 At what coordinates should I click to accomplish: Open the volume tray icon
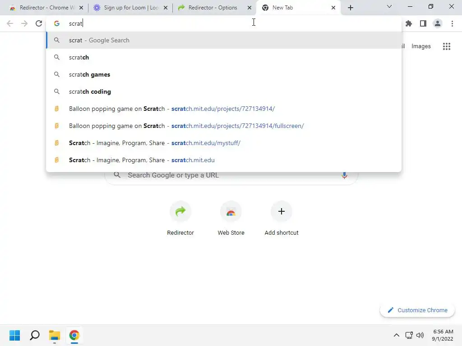coord(420,335)
